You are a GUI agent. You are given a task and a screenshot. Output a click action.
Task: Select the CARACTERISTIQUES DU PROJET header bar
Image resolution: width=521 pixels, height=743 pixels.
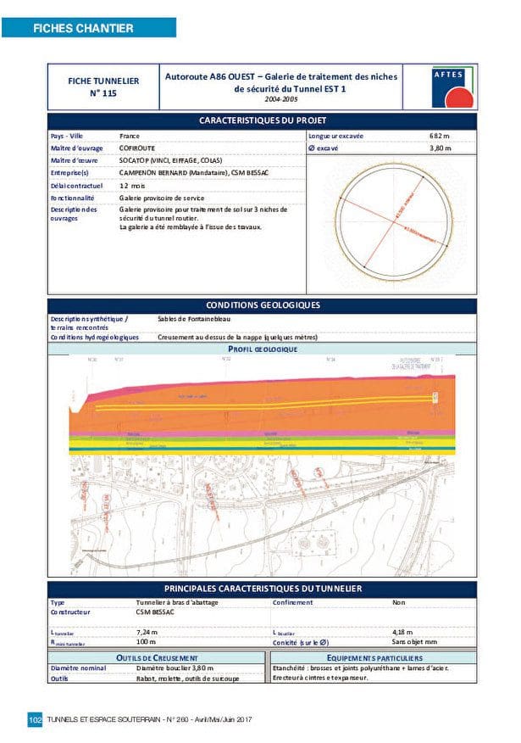point(262,120)
